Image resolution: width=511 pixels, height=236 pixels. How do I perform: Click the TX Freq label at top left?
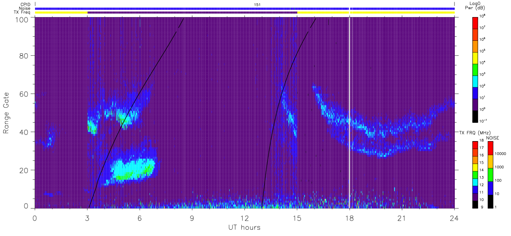coord(22,12)
